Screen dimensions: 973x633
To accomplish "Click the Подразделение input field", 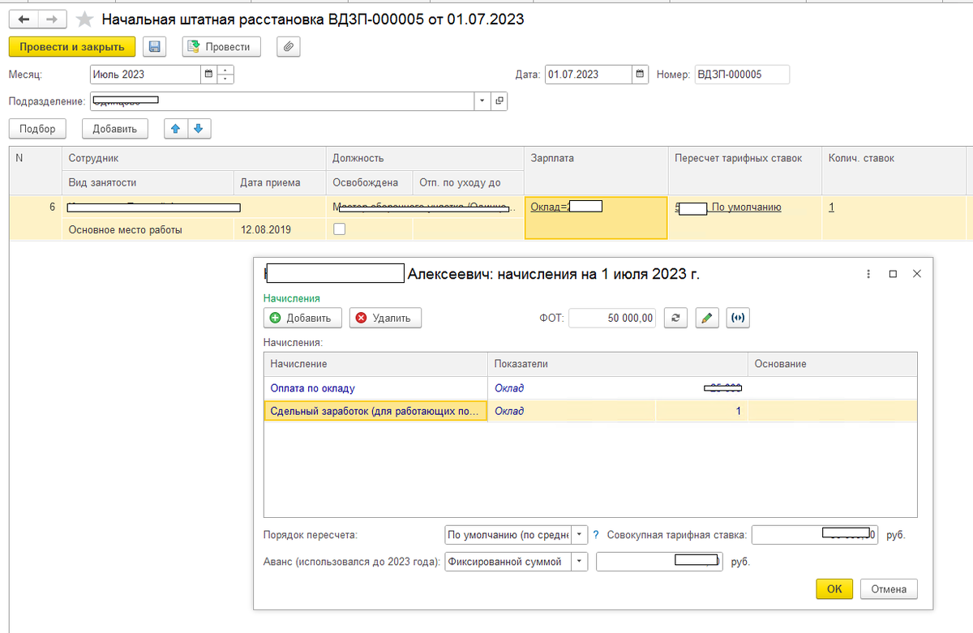I will [x=281, y=101].
